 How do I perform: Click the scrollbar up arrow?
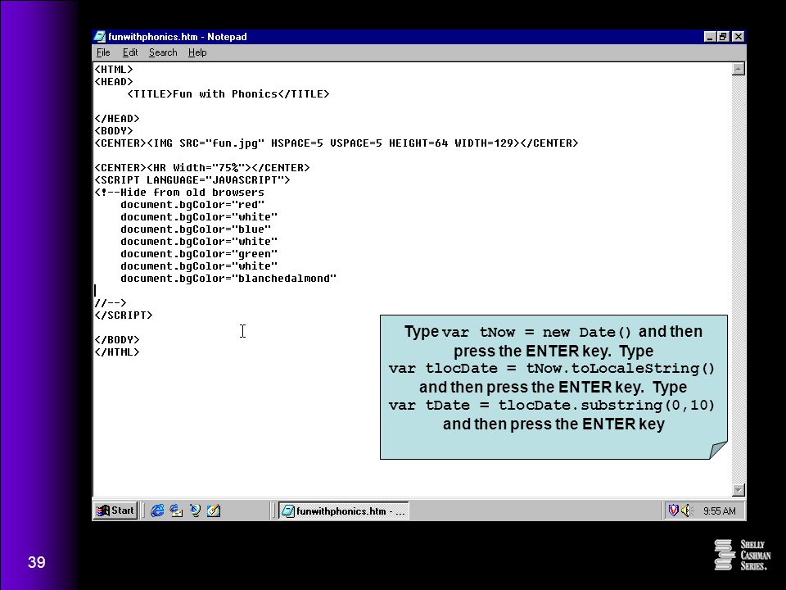[738, 69]
